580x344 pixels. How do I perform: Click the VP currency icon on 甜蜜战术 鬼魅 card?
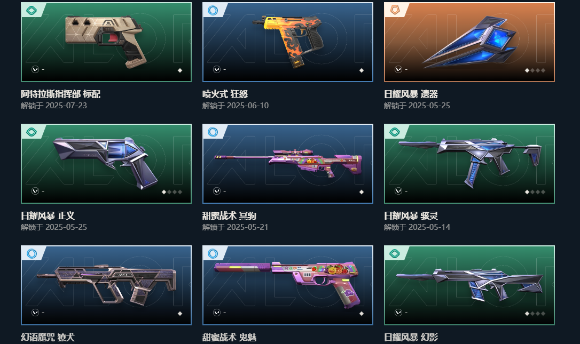(x=217, y=313)
